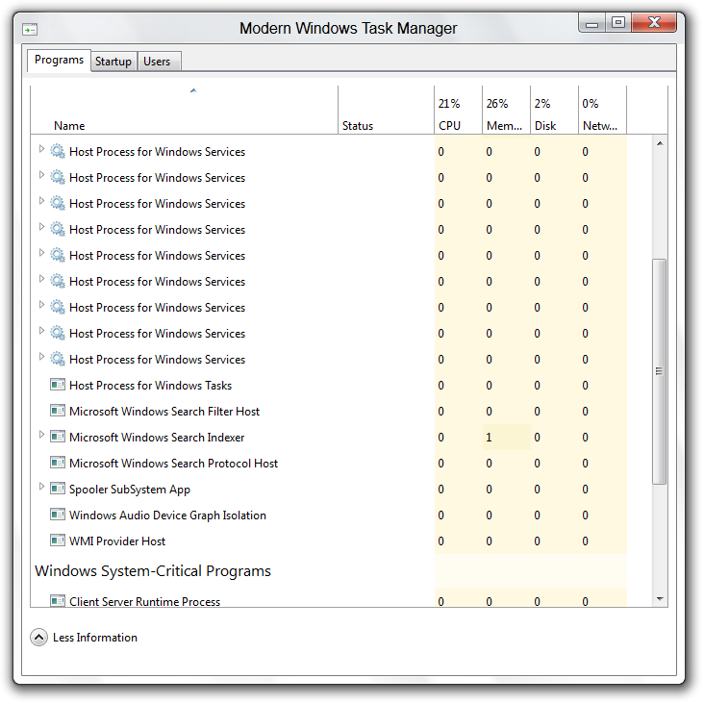Click the Spooler SubSystem App icon

coord(58,489)
